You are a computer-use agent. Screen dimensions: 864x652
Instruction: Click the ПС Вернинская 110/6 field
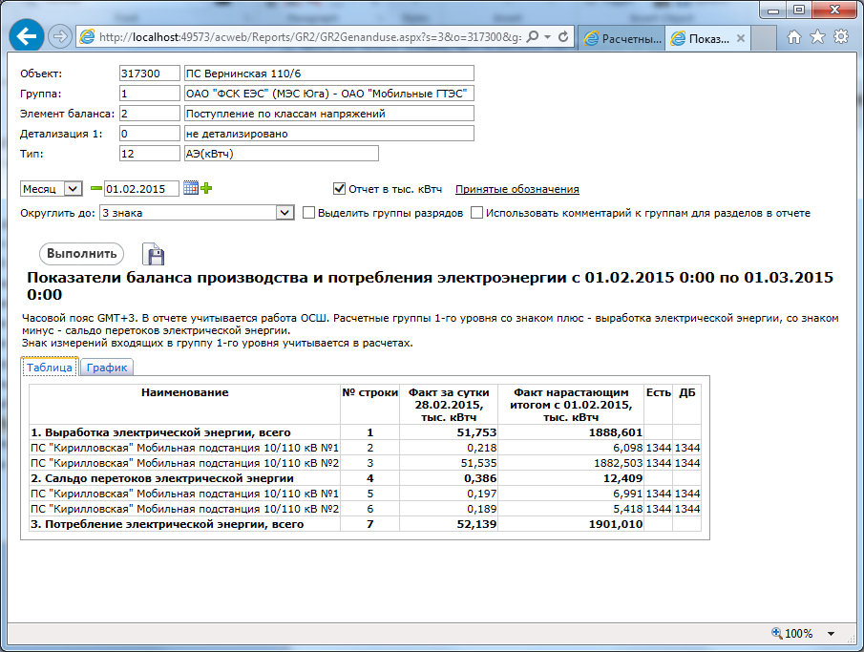(329, 74)
